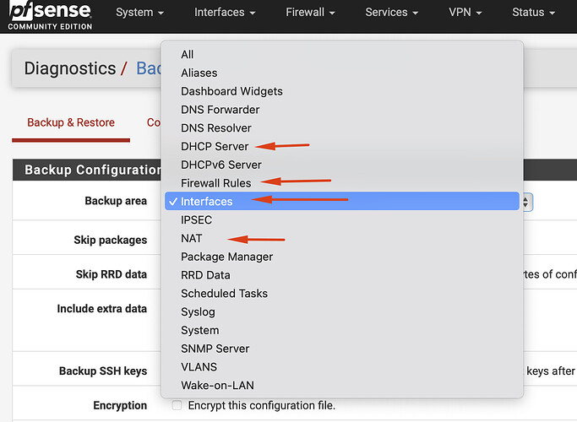Select Firewall Rules in backup area list
This screenshot has width=577, height=422.
[215, 183]
